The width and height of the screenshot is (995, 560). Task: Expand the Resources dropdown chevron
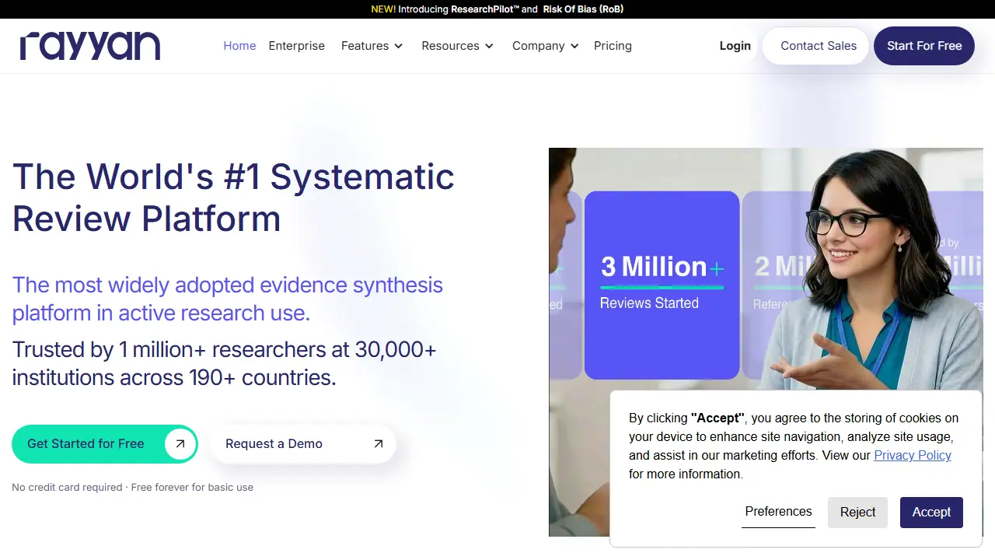pos(489,46)
